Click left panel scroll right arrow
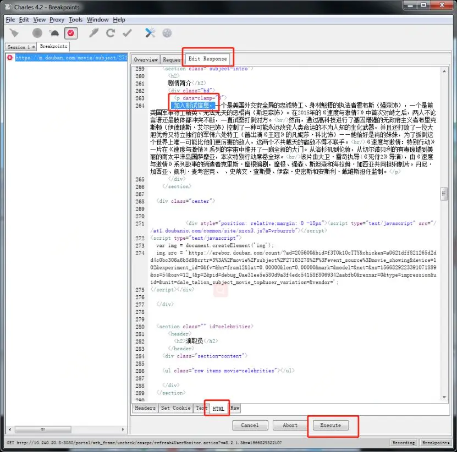 [123, 429]
